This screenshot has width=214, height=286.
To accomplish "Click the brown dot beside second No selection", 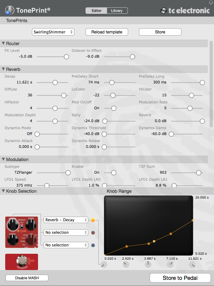I will point(93,233).
